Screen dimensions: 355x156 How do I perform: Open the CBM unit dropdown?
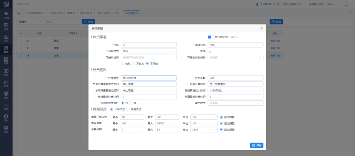pyautogui.click(x=204, y=130)
